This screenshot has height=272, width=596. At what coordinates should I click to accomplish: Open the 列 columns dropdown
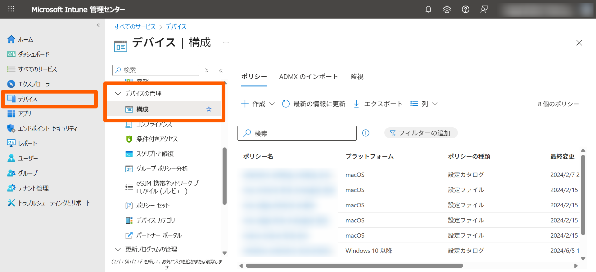pos(424,104)
